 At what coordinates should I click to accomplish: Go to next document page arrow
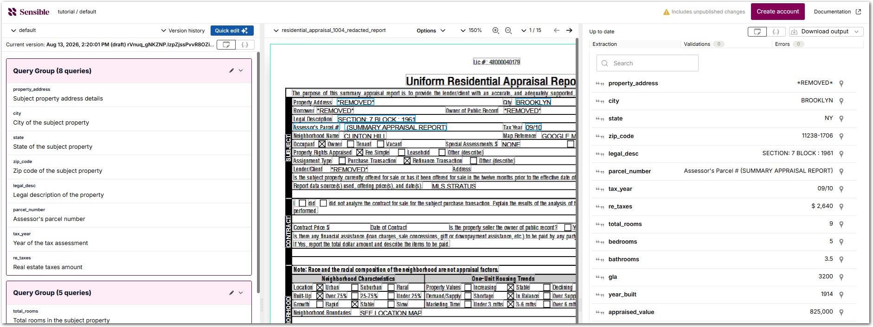569,30
